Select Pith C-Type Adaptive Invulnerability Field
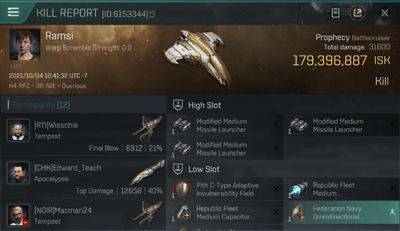 tap(225, 189)
